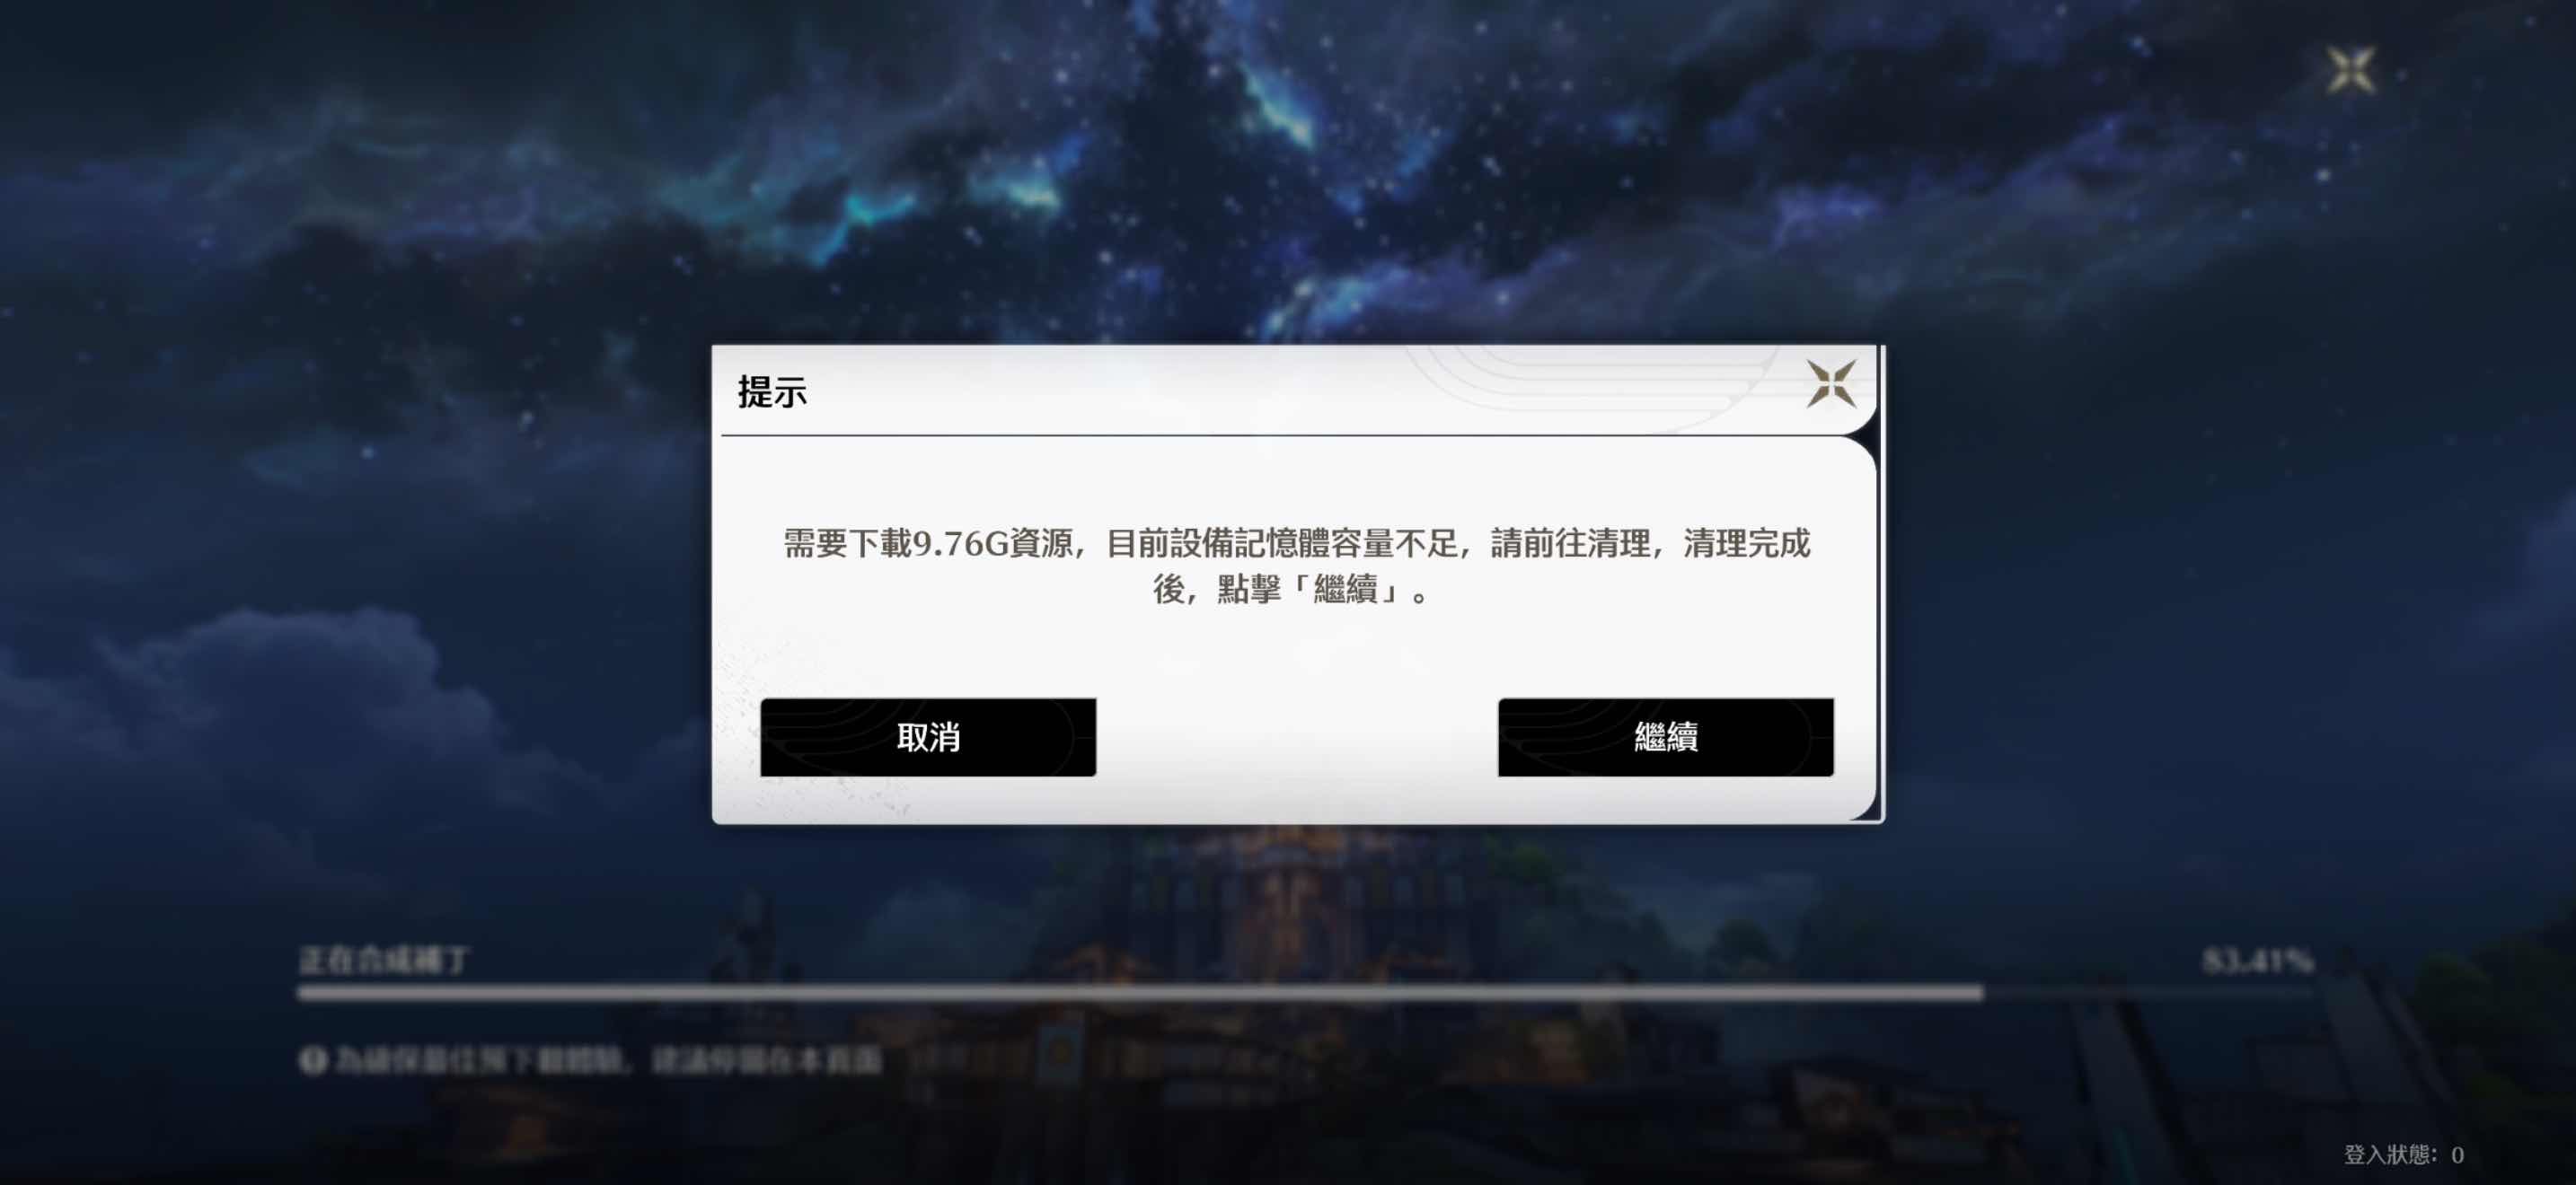
Task: Click the 正在合成補丁 status label
Action: [x=384, y=961]
